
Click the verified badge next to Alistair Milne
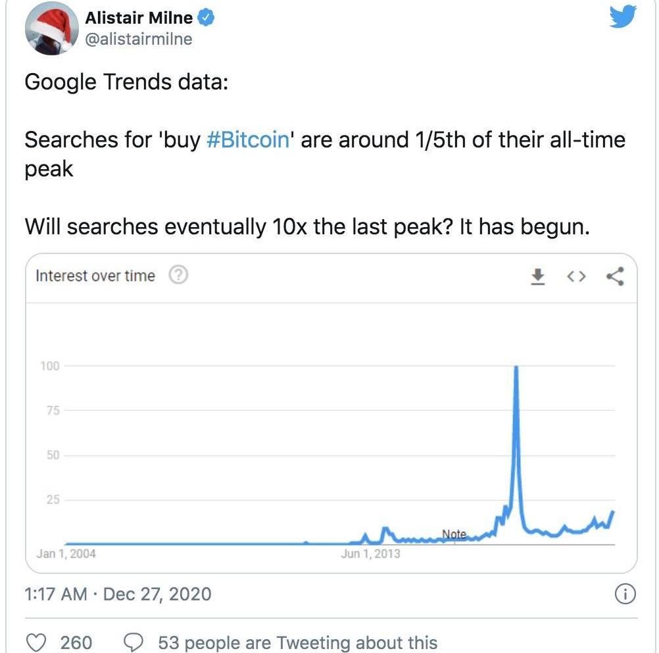[206, 18]
